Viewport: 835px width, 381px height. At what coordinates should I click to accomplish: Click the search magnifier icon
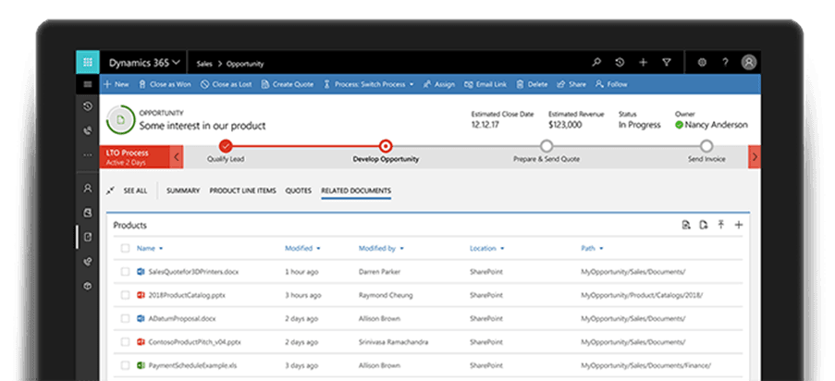(x=596, y=63)
